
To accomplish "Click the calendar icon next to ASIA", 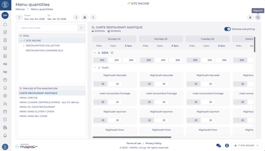I will (x=112, y=53).
